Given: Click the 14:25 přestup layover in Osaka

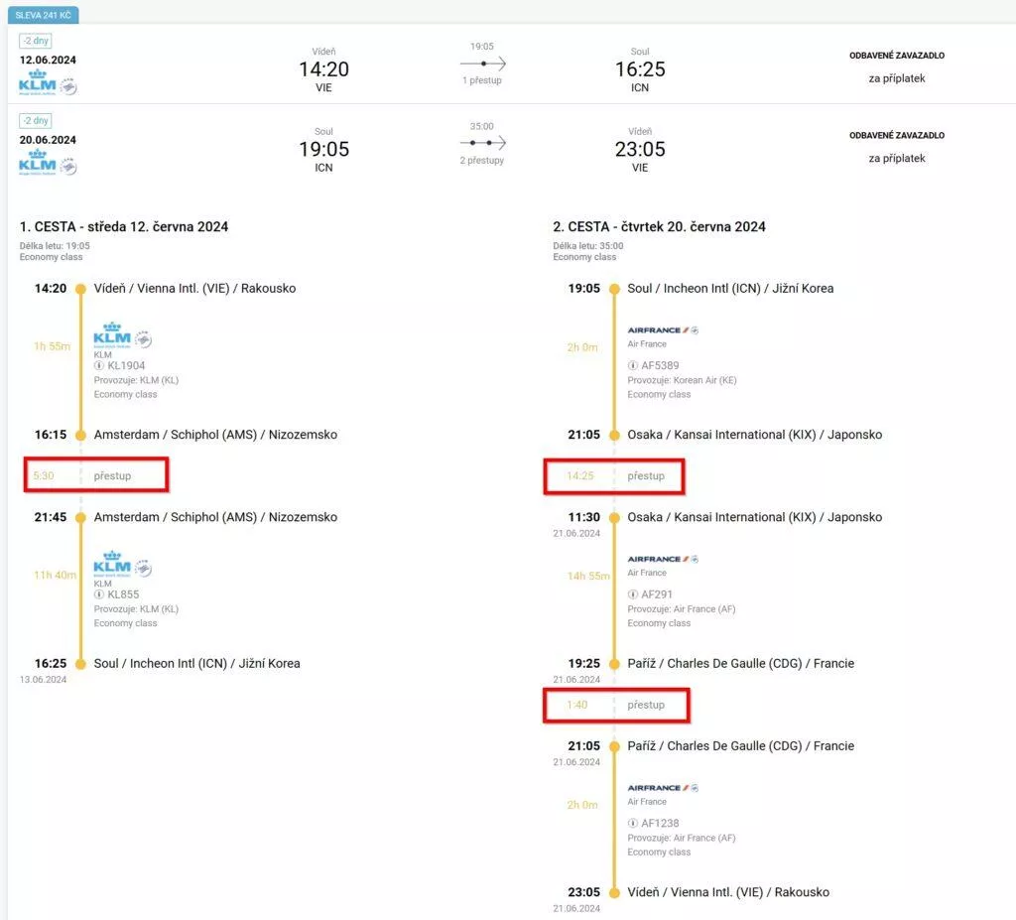Looking at the screenshot, I should coord(613,476).
